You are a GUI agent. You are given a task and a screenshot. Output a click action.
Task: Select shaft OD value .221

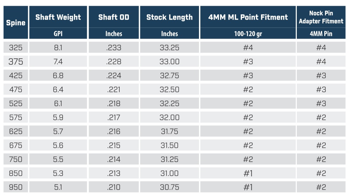[x=114, y=89]
